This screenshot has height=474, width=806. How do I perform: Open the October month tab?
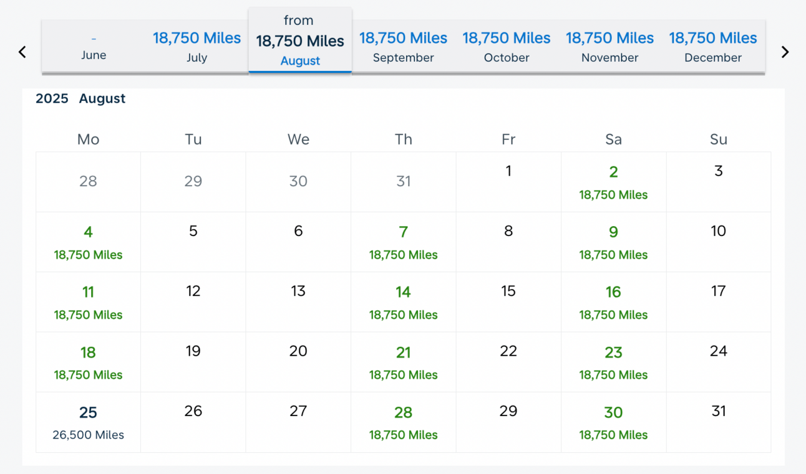pyautogui.click(x=507, y=47)
